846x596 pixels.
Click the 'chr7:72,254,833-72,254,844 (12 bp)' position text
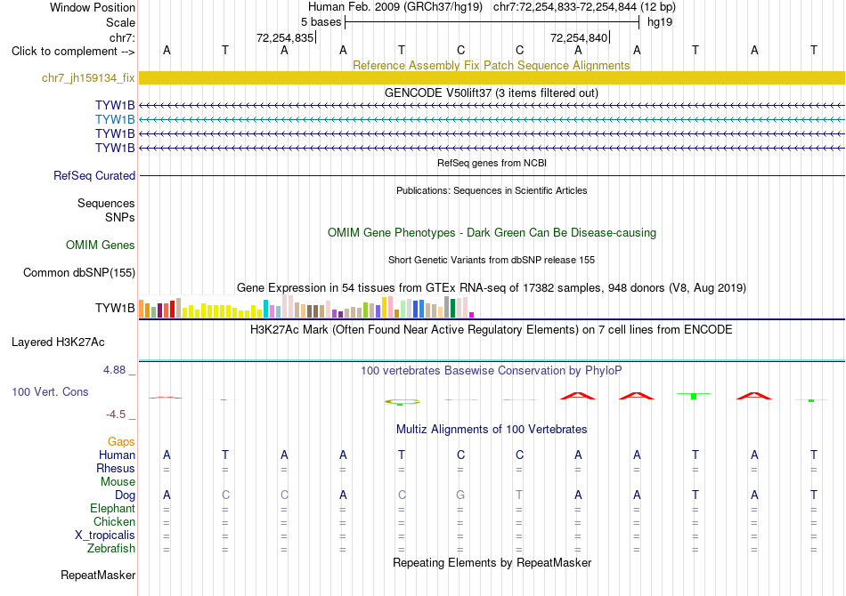584,7
